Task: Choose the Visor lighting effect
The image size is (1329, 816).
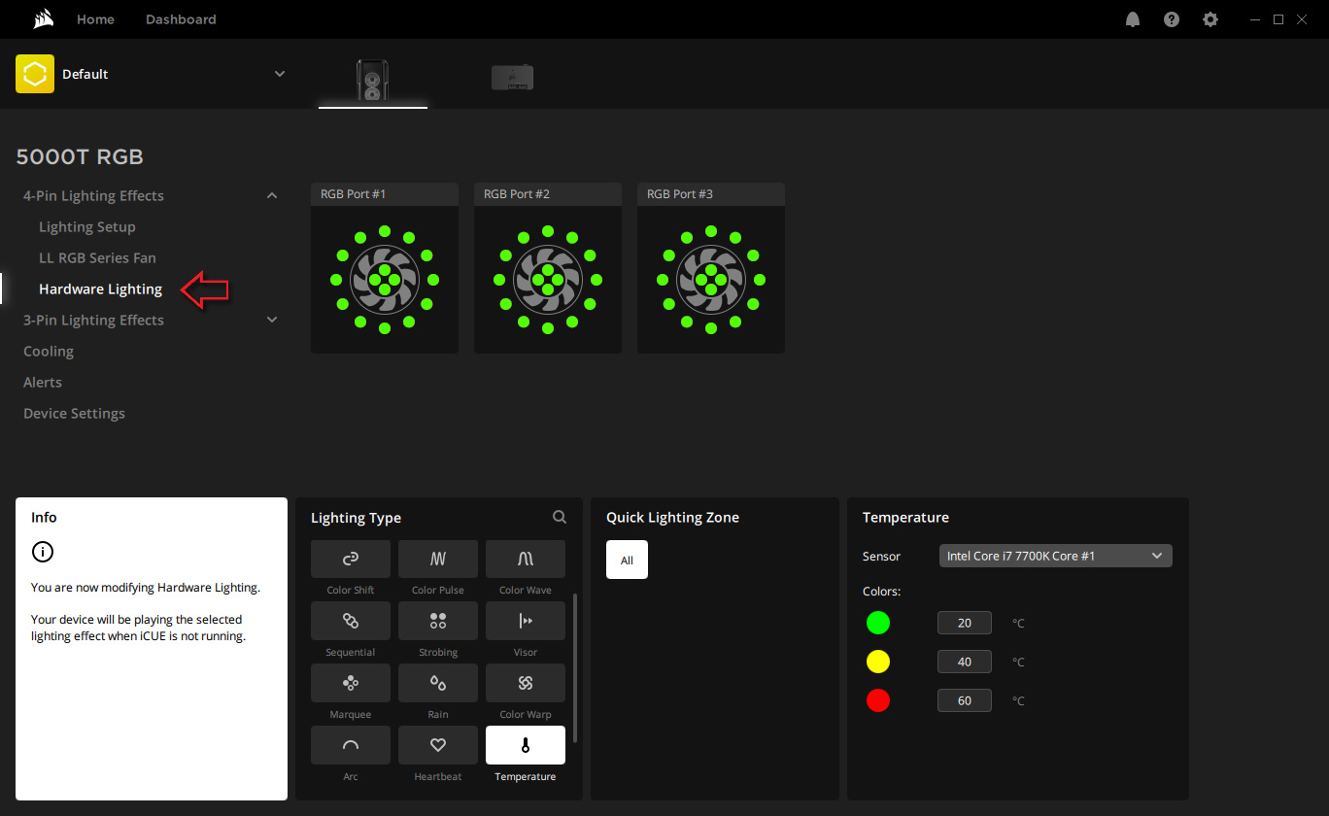Action: pos(526,621)
